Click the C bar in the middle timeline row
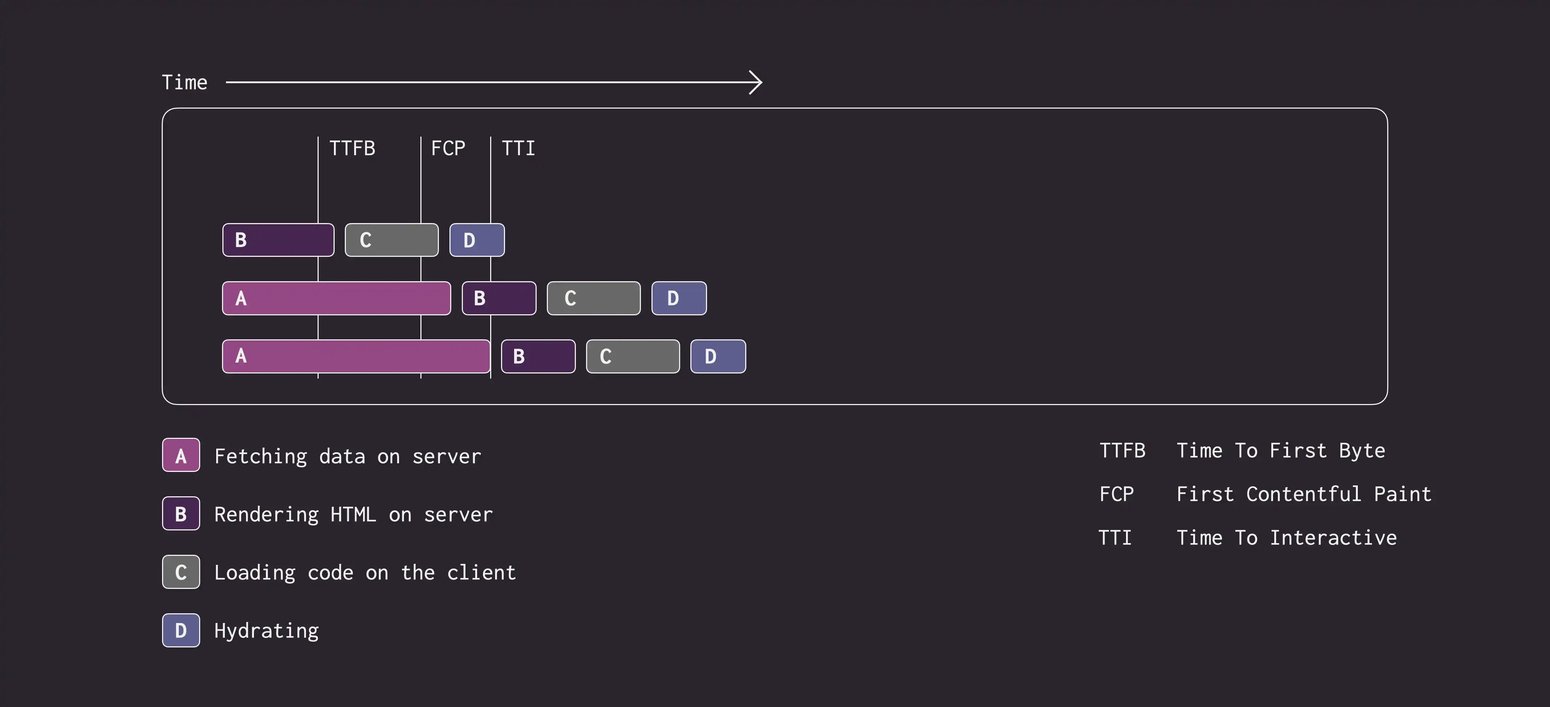 [x=594, y=298]
